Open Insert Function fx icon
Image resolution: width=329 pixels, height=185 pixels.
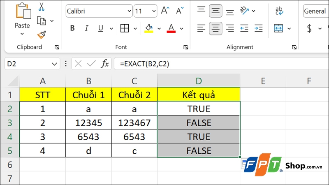click(105, 64)
